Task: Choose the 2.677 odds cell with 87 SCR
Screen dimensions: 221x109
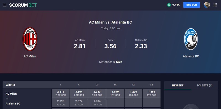Action: pos(79,103)
